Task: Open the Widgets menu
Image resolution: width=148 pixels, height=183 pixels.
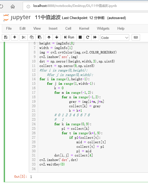Action: (x=103, y=29)
